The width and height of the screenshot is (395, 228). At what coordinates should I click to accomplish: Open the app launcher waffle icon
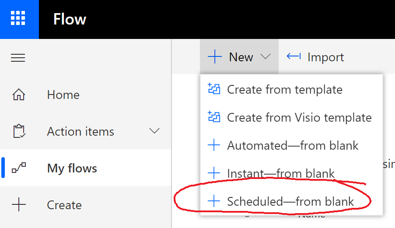18,19
